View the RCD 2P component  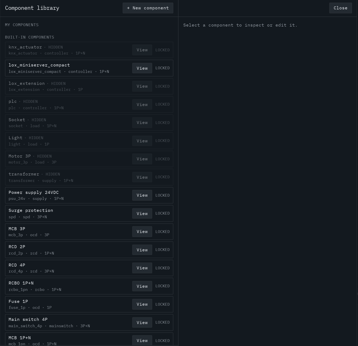[x=142, y=250]
